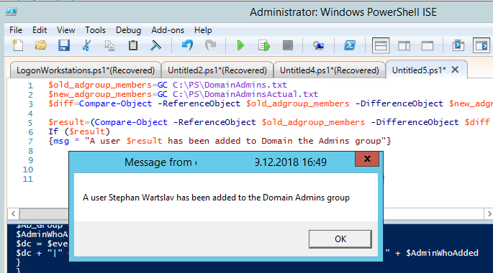Click the $result variable on line 5
Screen dimensions: 493x273
click(66, 122)
